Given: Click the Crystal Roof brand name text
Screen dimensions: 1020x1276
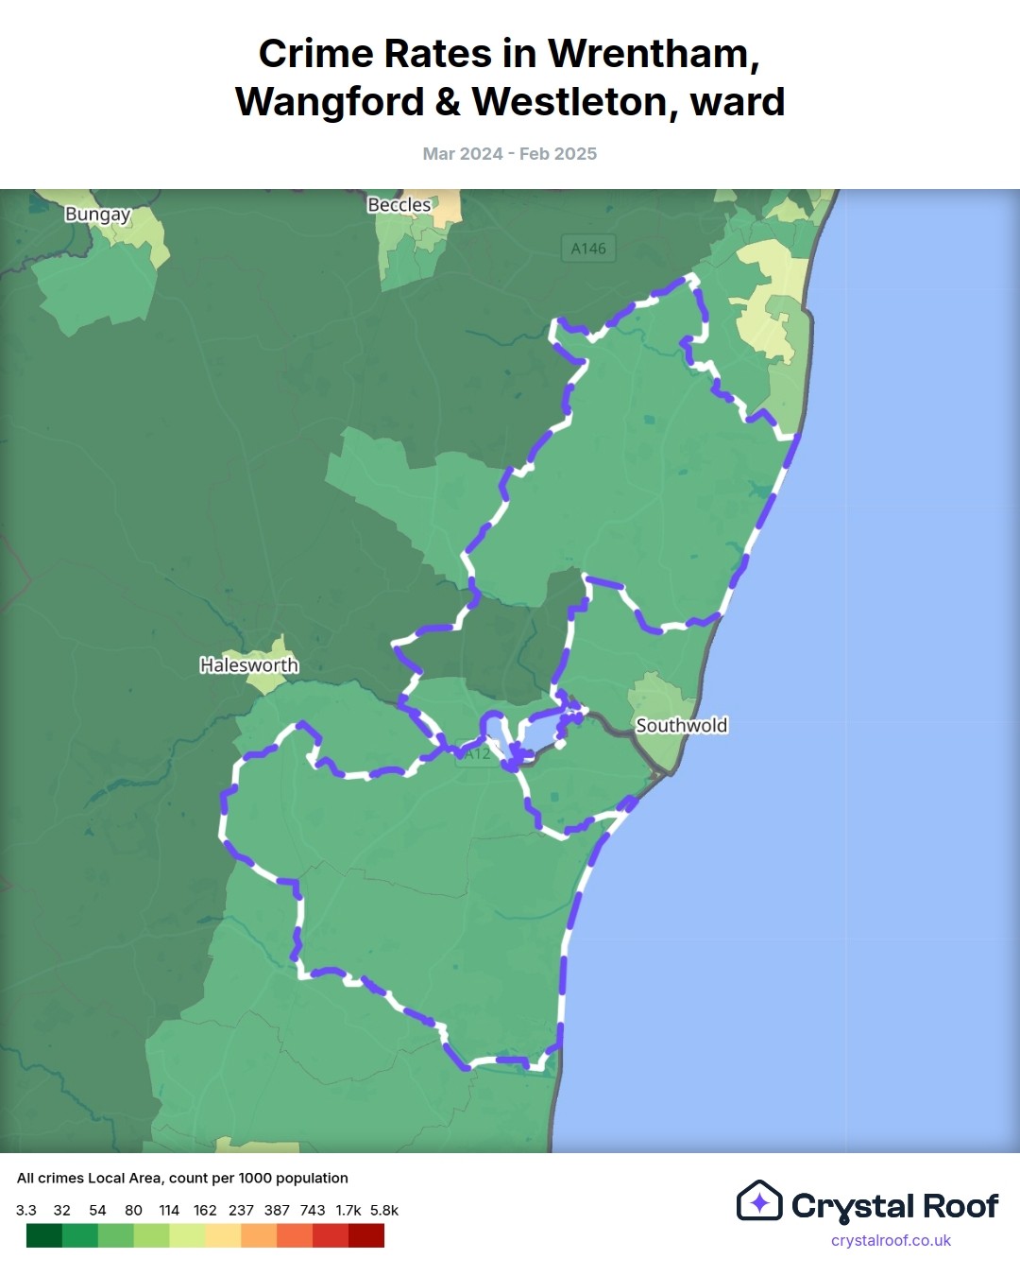Looking at the screenshot, I should (x=894, y=1206).
